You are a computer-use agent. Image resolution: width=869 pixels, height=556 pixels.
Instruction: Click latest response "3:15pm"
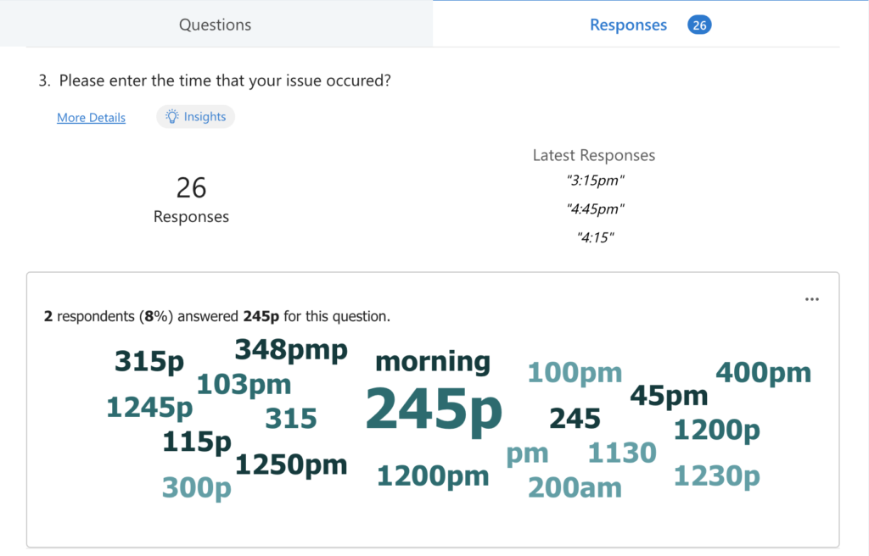tap(594, 180)
